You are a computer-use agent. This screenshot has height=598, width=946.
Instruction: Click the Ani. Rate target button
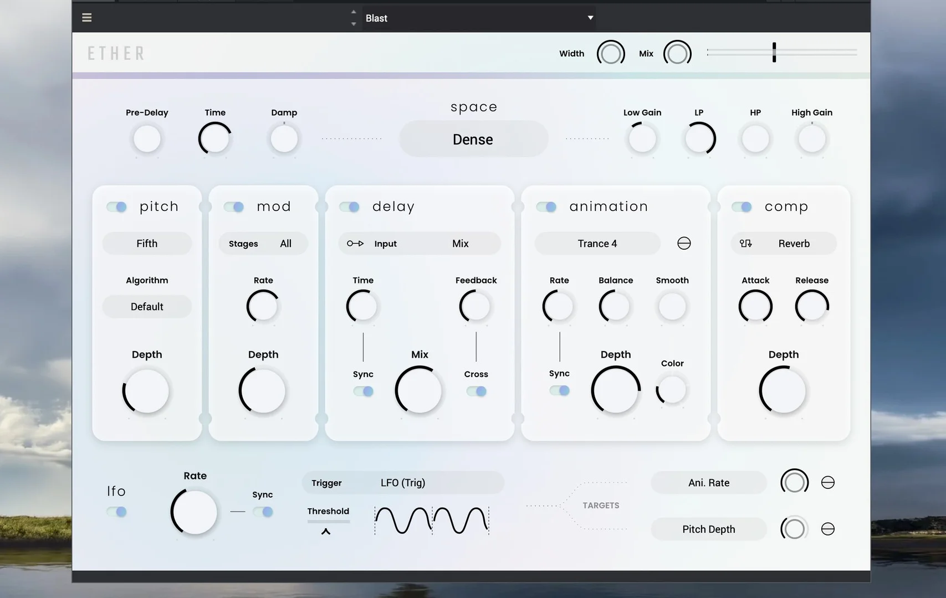click(x=708, y=483)
